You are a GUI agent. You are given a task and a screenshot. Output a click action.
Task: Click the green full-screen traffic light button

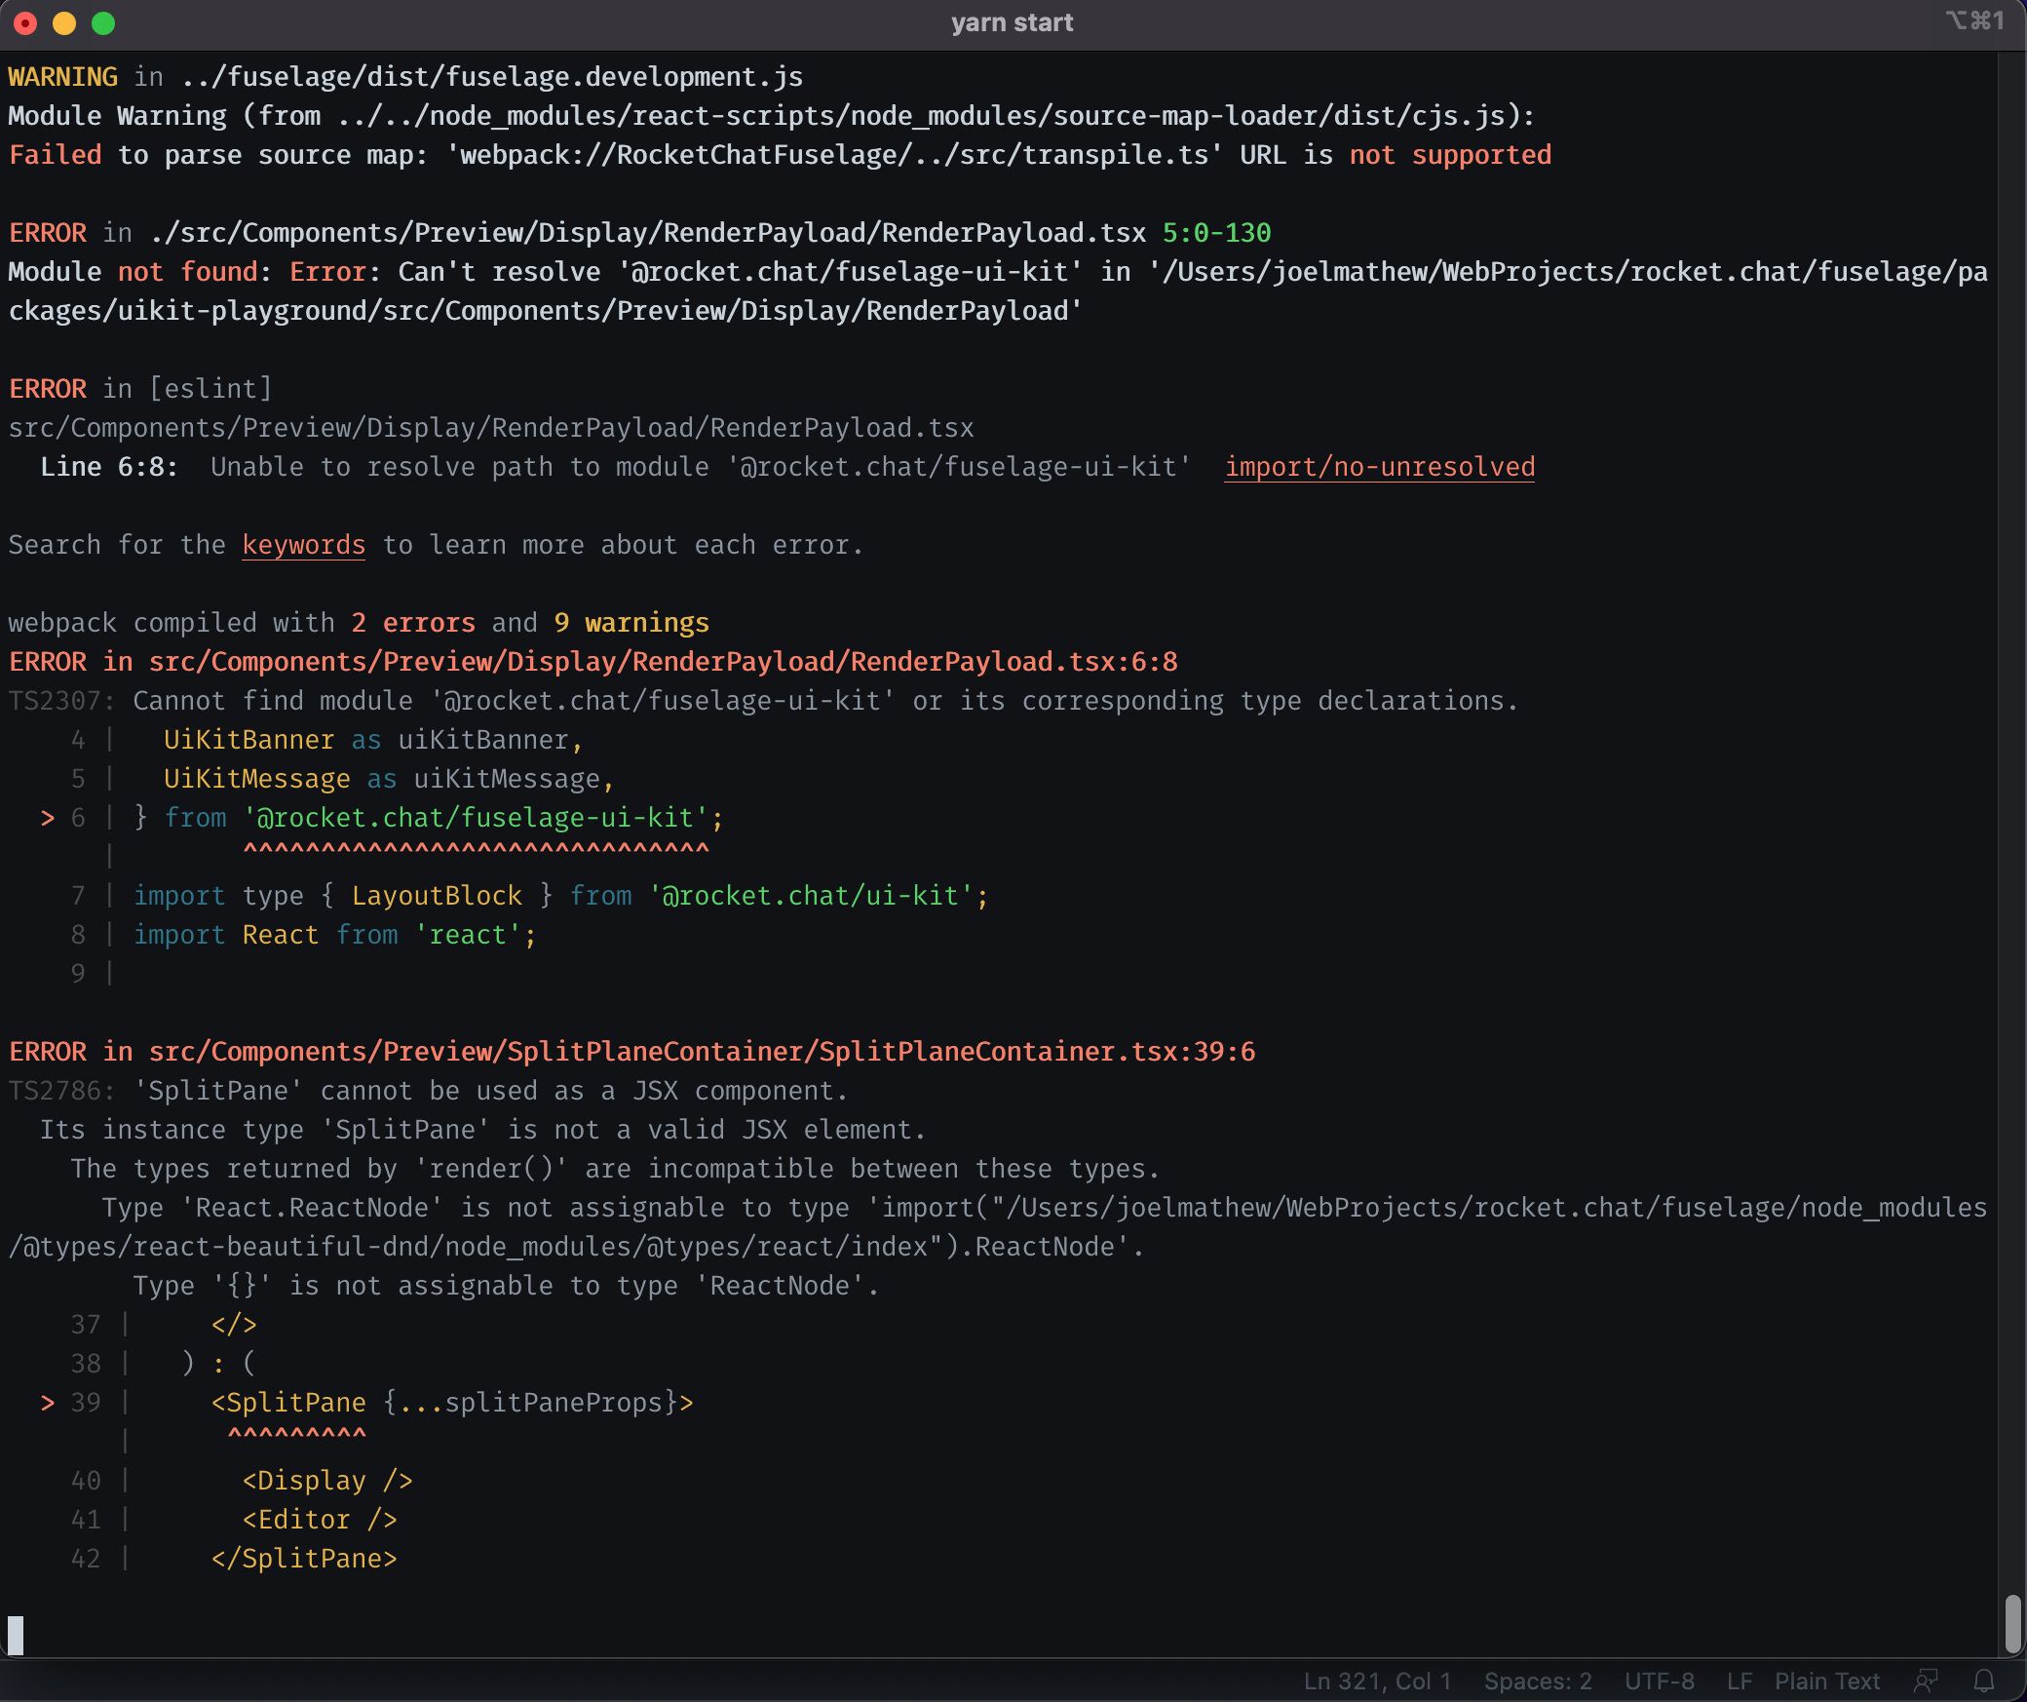click(103, 23)
